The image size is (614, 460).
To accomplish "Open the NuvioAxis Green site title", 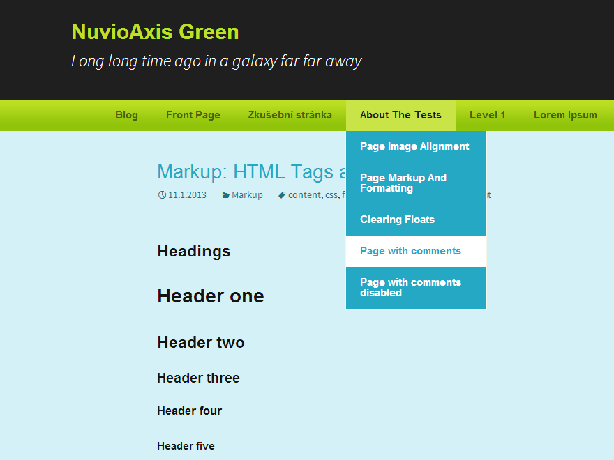I will click(155, 32).
